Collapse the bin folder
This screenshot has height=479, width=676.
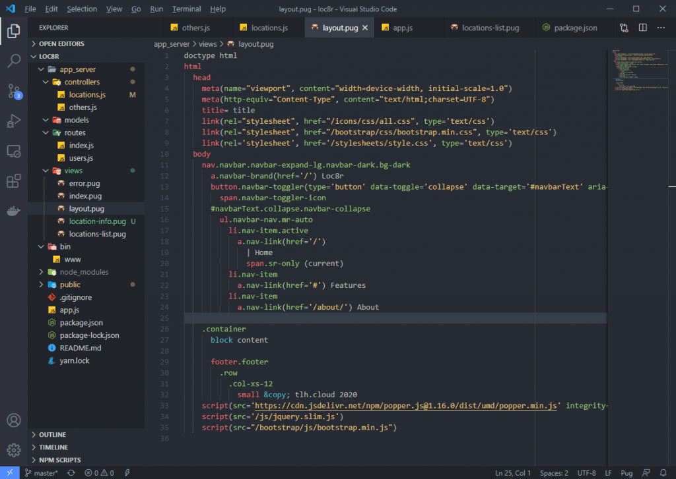pyautogui.click(x=41, y=246)
